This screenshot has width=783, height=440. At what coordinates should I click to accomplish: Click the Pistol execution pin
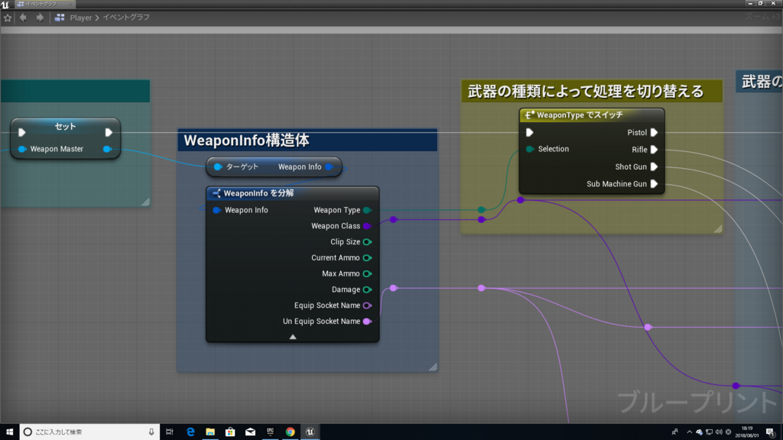point(655,132)
